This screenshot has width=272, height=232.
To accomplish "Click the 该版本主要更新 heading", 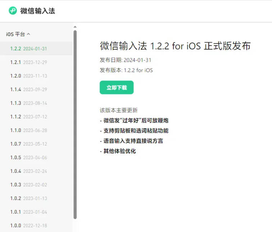I will [119, 110].
